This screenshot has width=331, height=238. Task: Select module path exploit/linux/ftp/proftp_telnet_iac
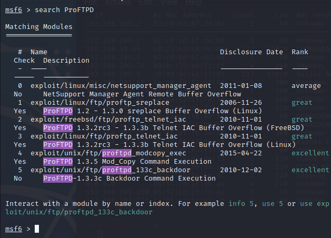click(104, 136)
